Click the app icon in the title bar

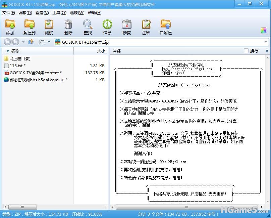pos(5,4)
